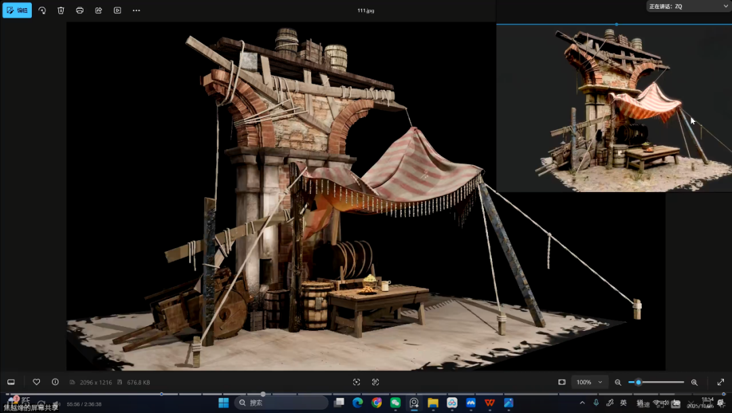The height and width of the screenshot is (413, 732).
Task: Mark photo as favorite with heart icon
Action: point(37,382)
